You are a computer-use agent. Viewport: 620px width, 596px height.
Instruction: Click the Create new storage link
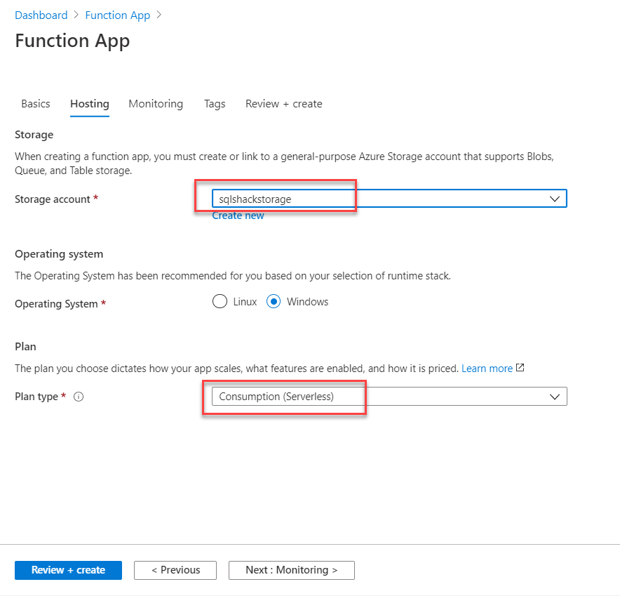coord(238,216)
